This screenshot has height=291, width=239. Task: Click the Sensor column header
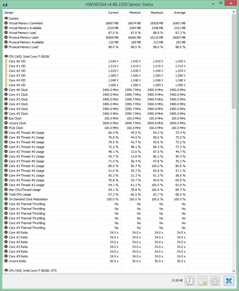click(50, 13)
